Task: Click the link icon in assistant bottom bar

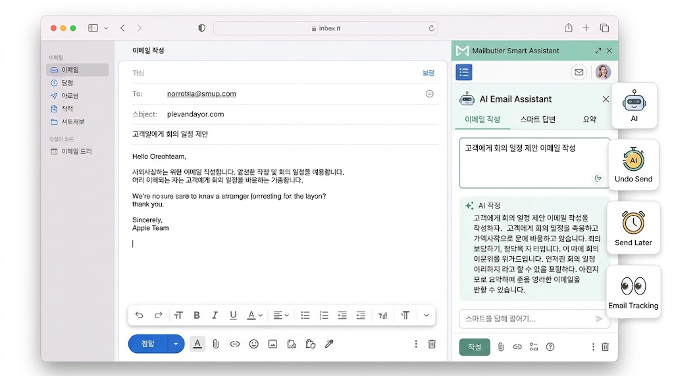Action: tap(517, 347)
